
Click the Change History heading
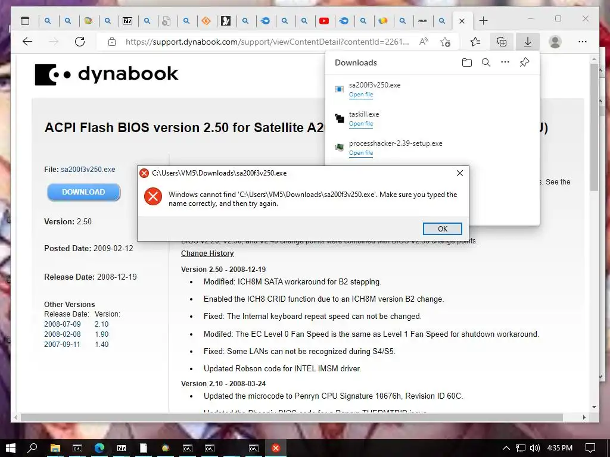point(207,253)
